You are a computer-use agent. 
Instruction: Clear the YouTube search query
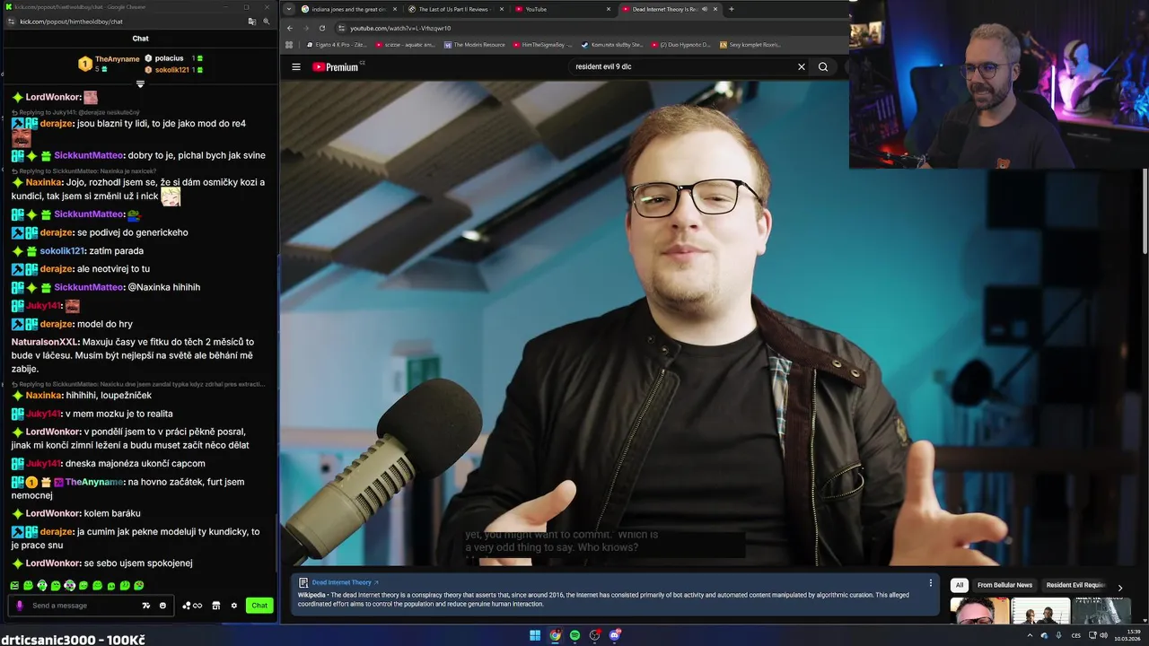pos(802,66)
